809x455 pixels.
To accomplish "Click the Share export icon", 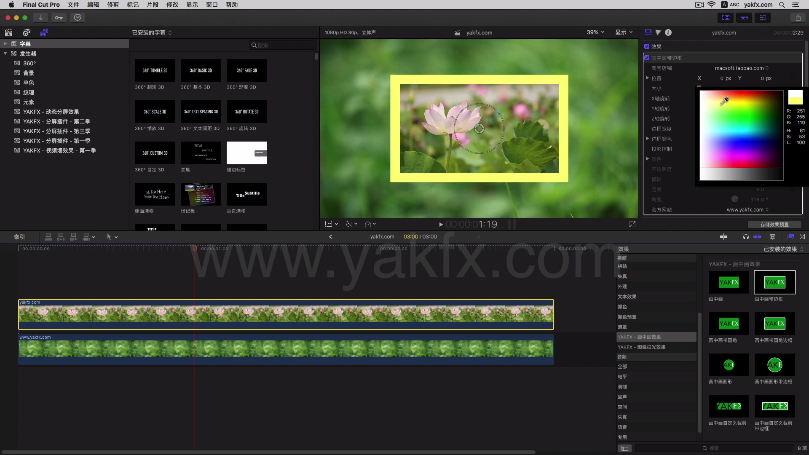I will (798, 18).
